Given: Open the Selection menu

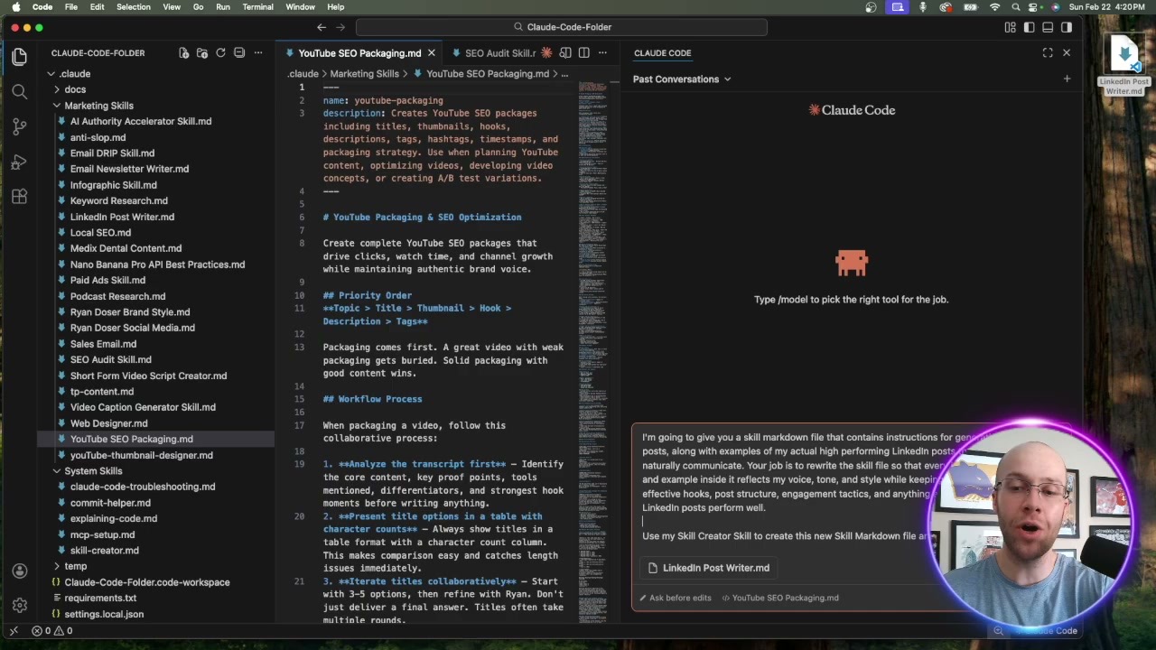Looking at the screenshot, I should pyautogui.click(x=133, y=7).
